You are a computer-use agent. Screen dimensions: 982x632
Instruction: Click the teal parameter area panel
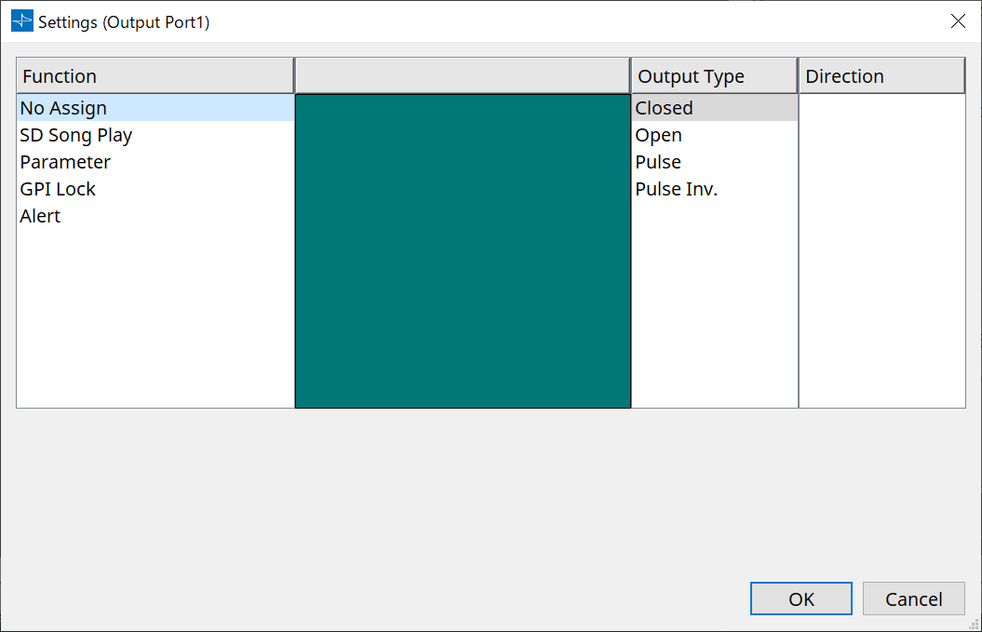click(x=462, y=251)
